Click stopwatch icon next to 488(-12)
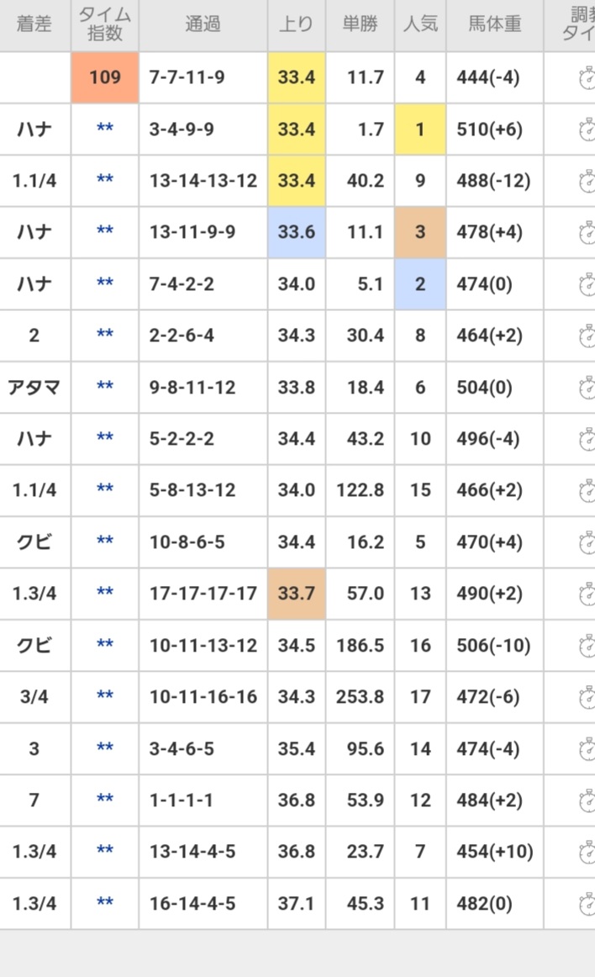The width and height of the screenshot is (595, 977). click(587, 182)
